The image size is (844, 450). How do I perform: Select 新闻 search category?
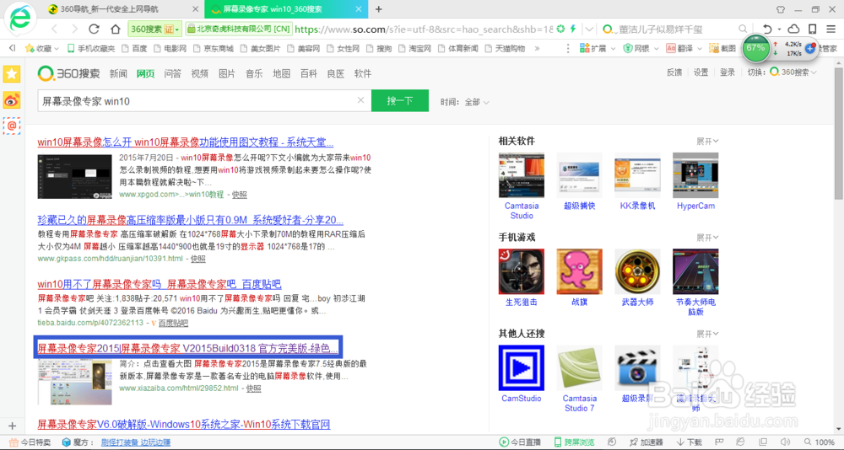[x=118, y=73]
